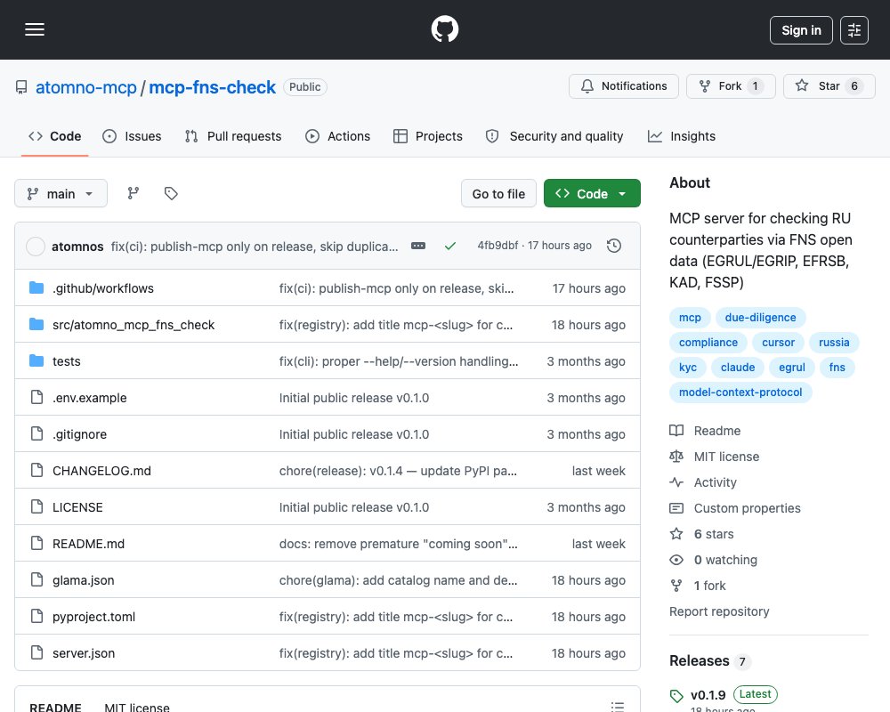
Task: Click the compliance topic tag
Action: [708, 343]
